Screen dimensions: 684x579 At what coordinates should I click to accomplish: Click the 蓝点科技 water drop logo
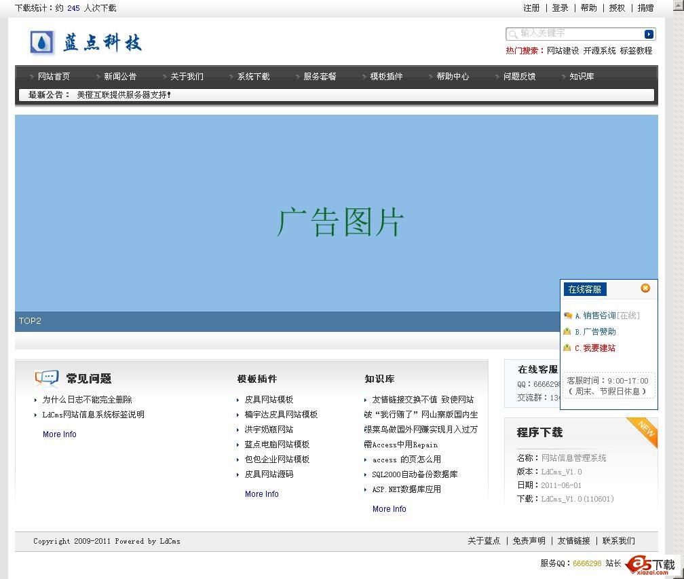(x=42, y=43)
